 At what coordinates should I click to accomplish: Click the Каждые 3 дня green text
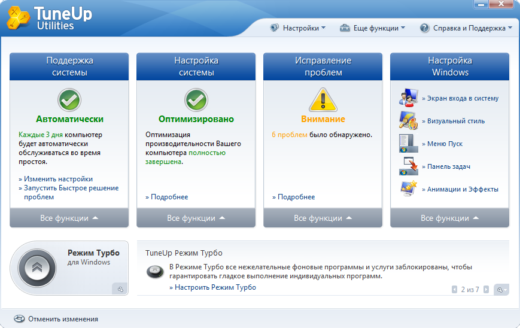click(x=41, y=135)
